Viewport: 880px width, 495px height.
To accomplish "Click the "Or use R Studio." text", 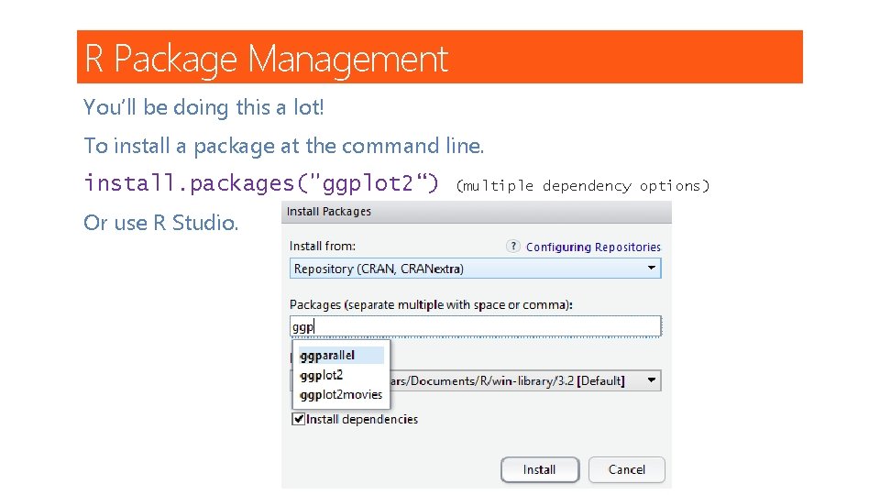I will [x=160, y=223].
